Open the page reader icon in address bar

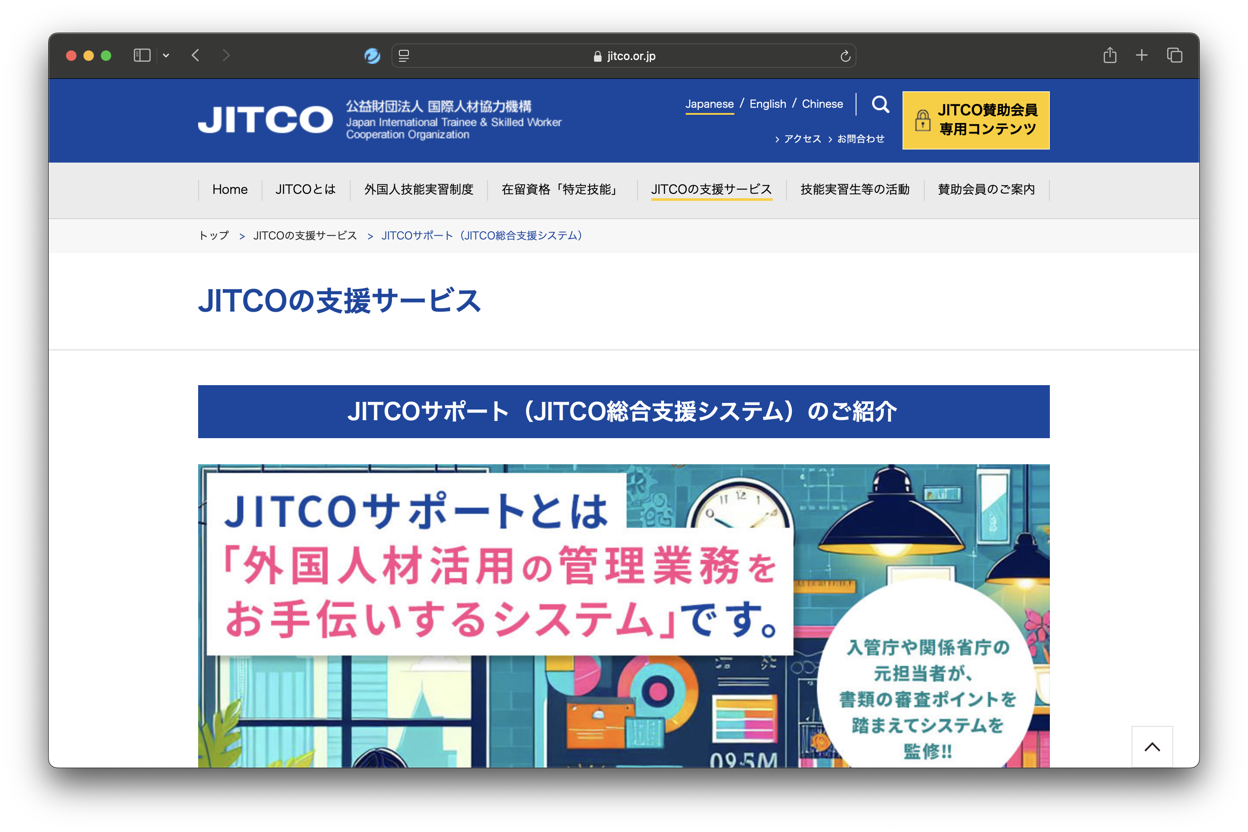(404, 56)
